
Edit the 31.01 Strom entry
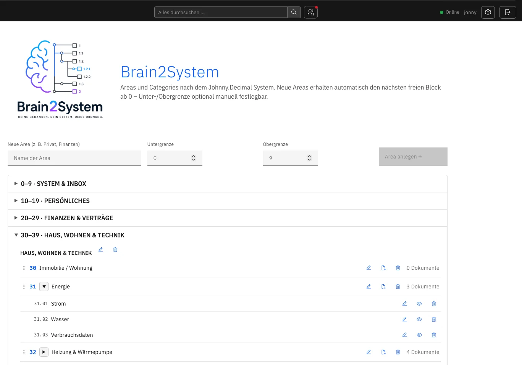(405, 304)
